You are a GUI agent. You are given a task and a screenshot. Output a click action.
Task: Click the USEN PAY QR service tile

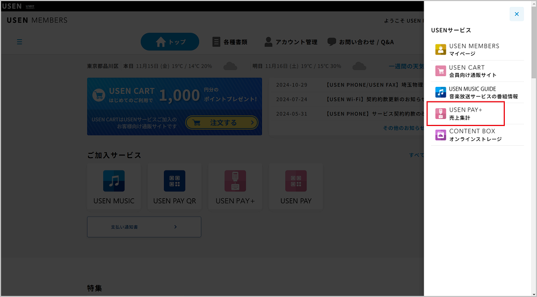coord(175,186)
